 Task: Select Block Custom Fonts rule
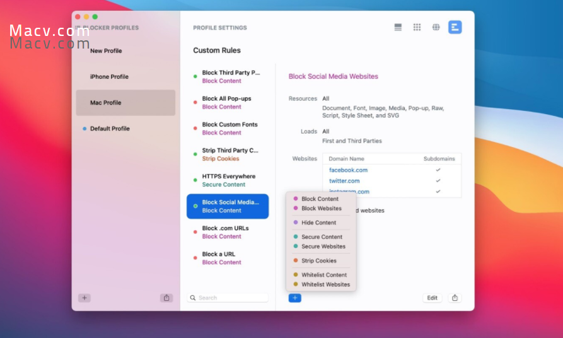[x=228, y=128]
